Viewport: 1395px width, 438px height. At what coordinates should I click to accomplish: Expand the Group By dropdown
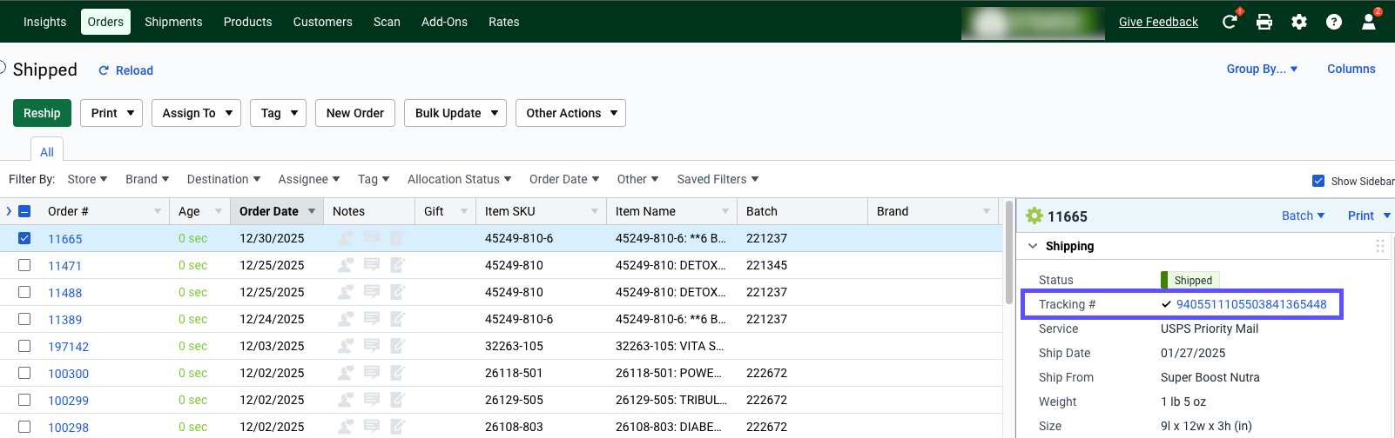pyautogui.click(x=1262, y=69)
